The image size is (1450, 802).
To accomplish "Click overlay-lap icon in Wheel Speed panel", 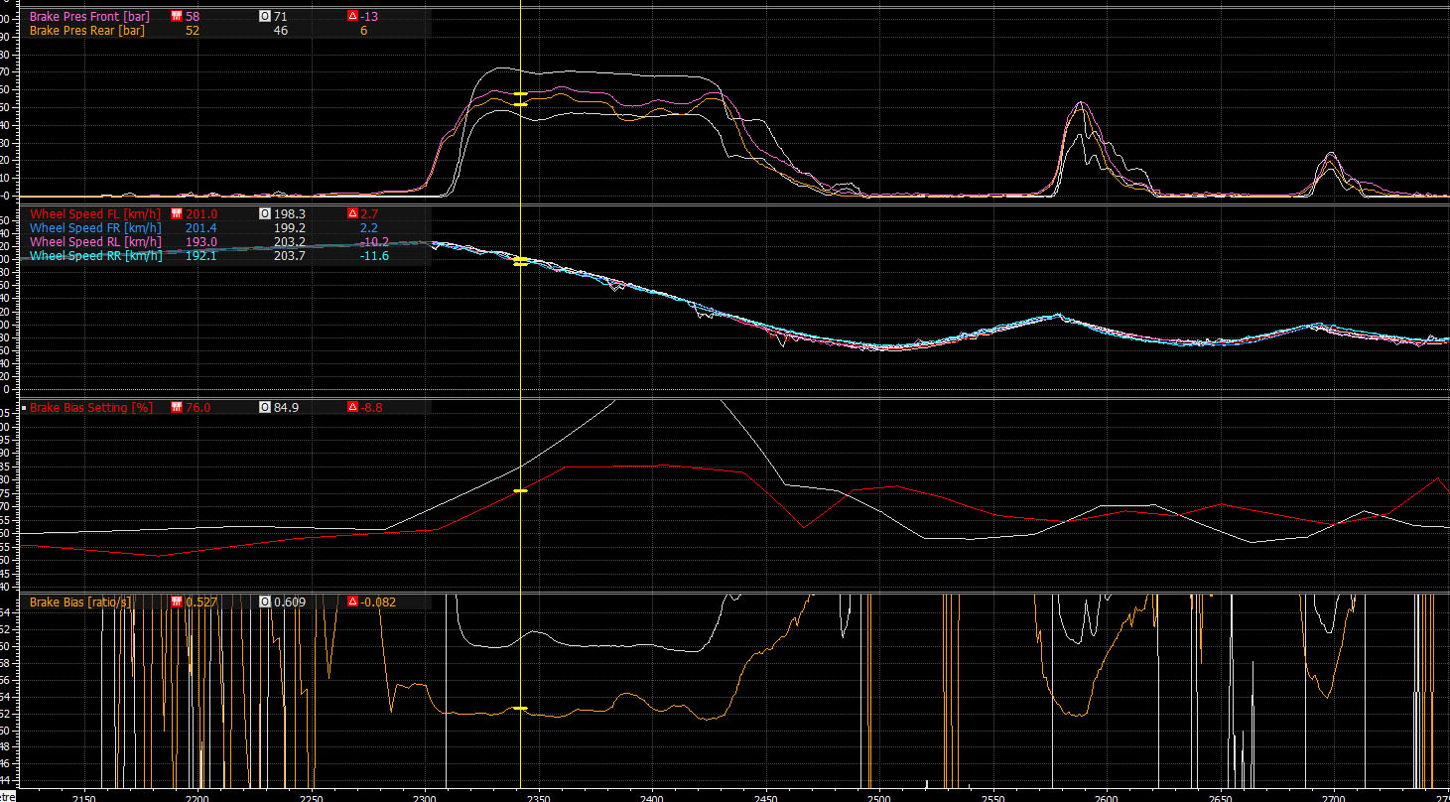I will coord(264,213).
